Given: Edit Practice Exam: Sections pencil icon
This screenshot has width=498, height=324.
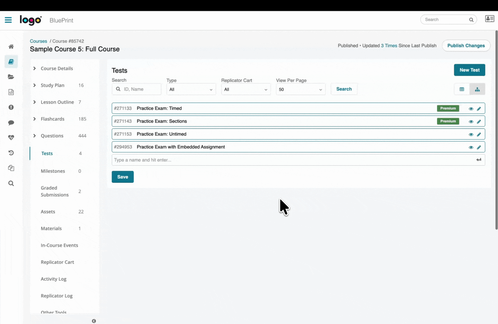Looking at the screenshot, I should tap(479, 121).
